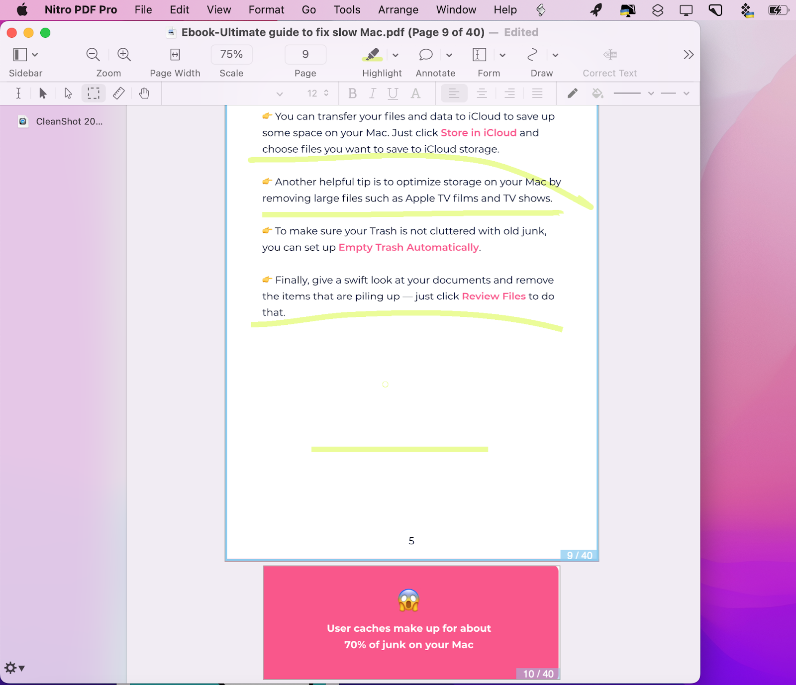The image size is (796, 685).
Task: Toggle Underline formatting
Action: [393, 93]
